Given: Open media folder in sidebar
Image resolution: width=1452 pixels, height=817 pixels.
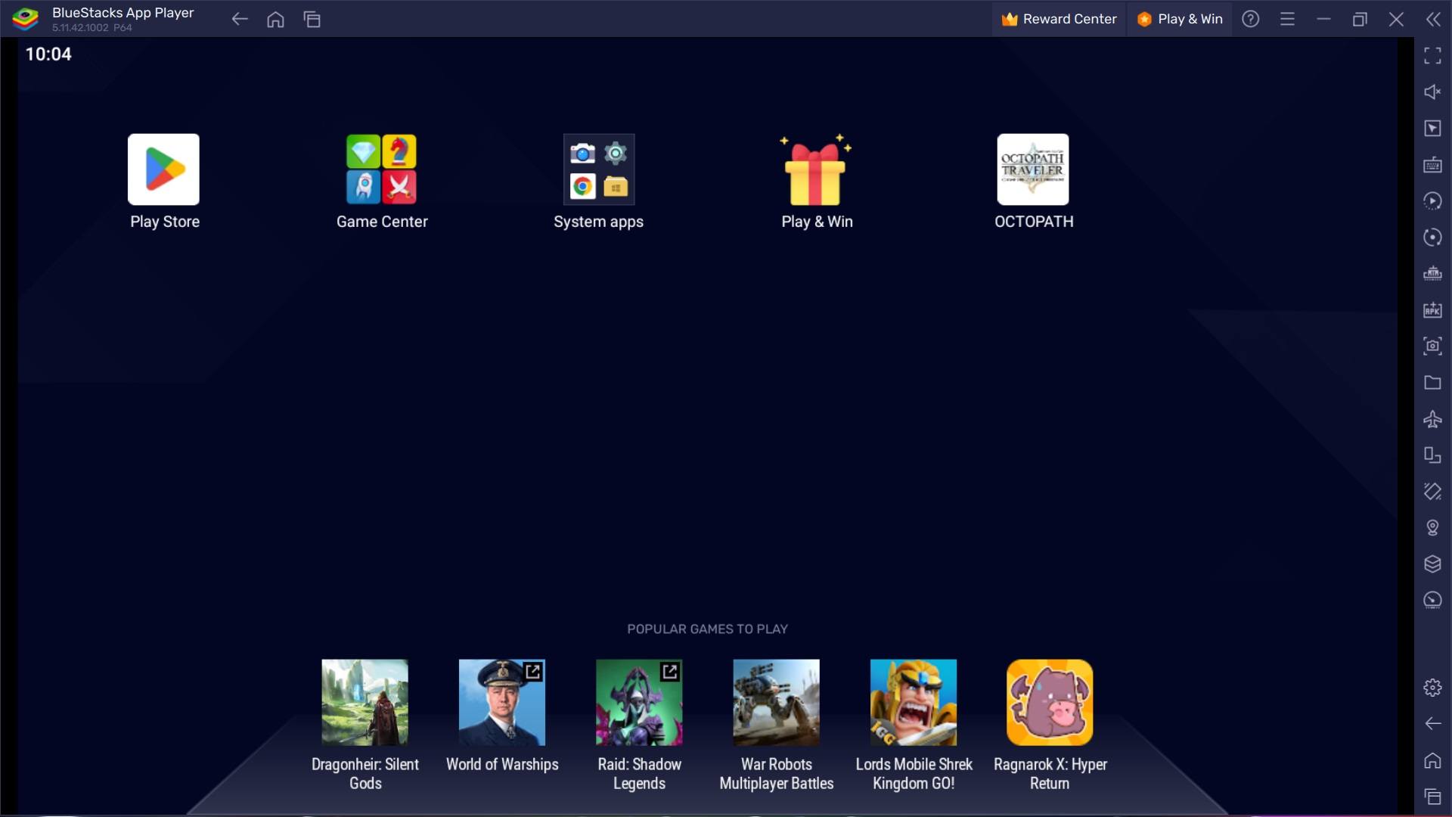Looking at the screenshot, I should [x=1432, y=382].
